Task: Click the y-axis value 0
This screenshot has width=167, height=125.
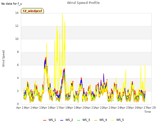Action: (18, 104)
